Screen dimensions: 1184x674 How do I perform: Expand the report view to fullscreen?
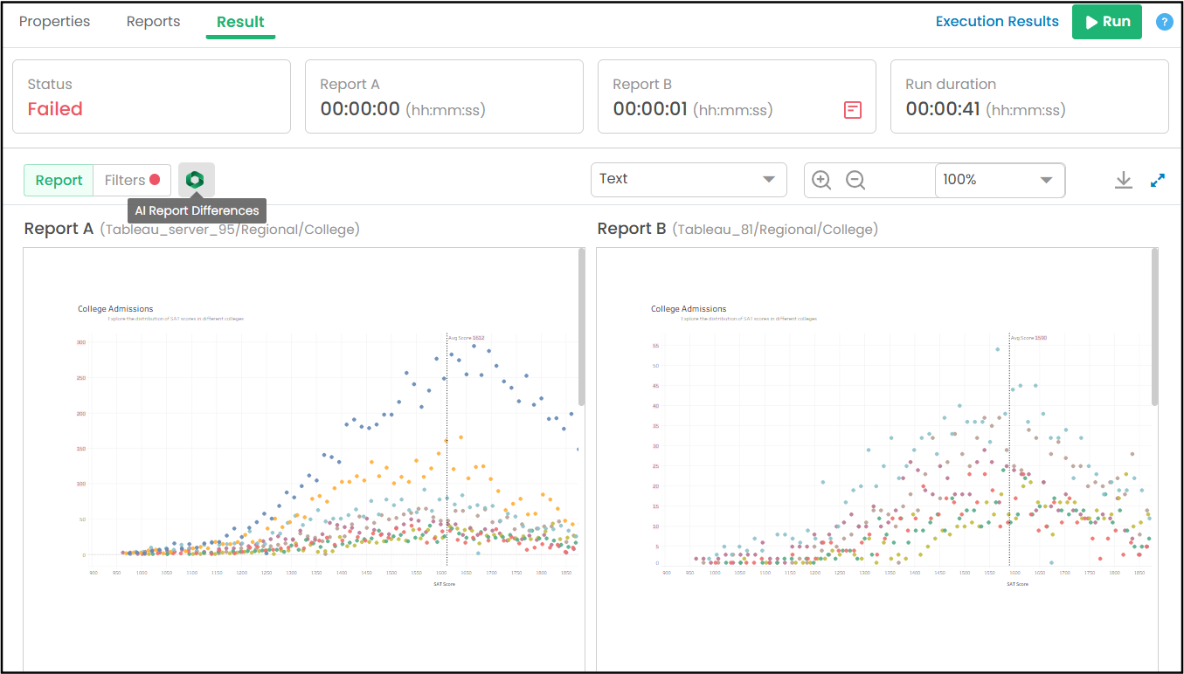pos(1158,180)
